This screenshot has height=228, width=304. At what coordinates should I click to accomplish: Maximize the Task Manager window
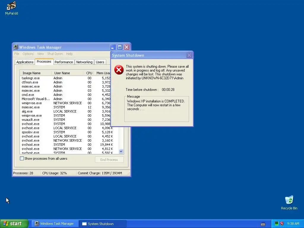[120, 47]
